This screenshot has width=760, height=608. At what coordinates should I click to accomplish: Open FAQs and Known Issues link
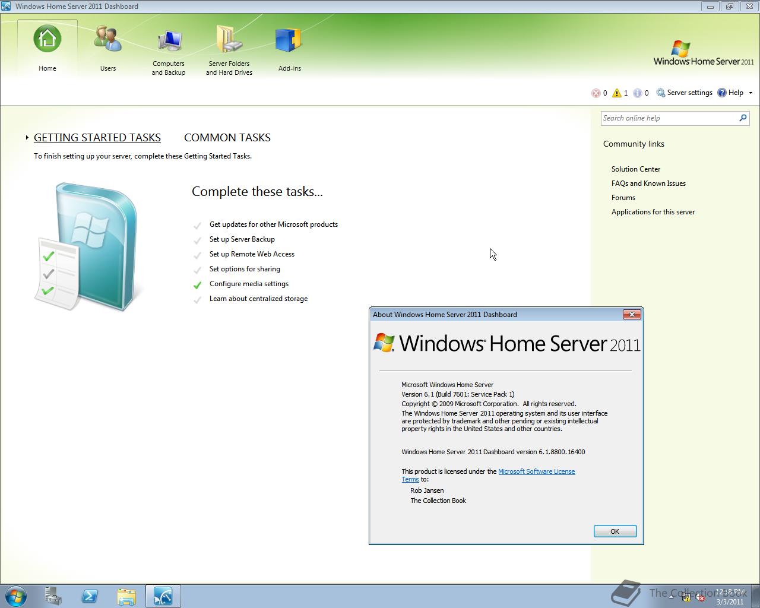click(648, 183)
